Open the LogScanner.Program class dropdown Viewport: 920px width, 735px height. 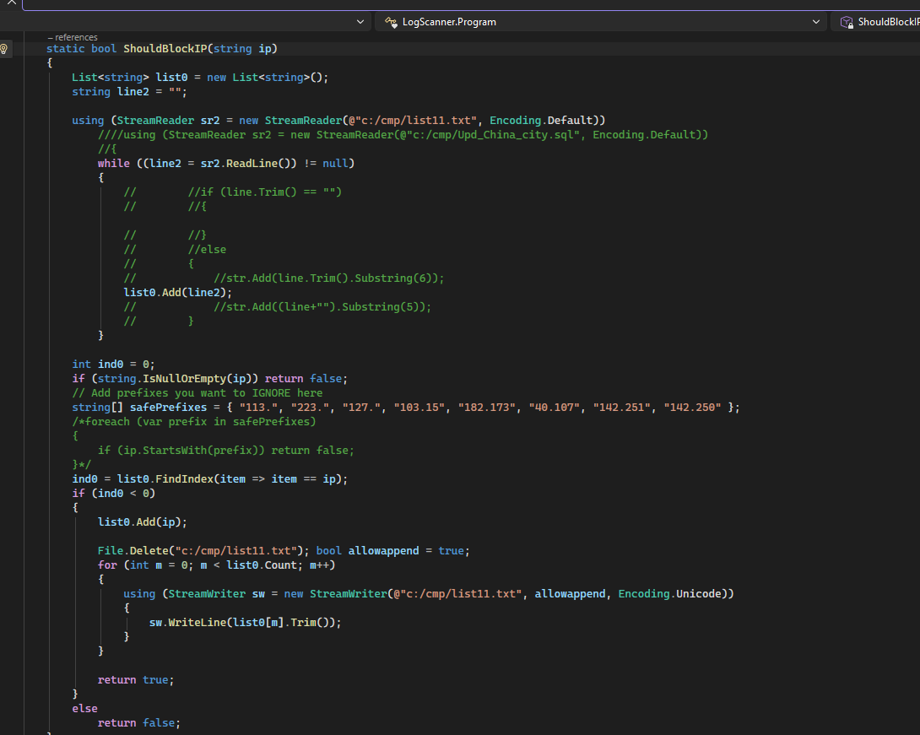pos(601,22)
